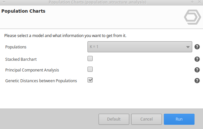Open help for the Populations option
Screen dimensions: 203x129
[x=197, y=47]
